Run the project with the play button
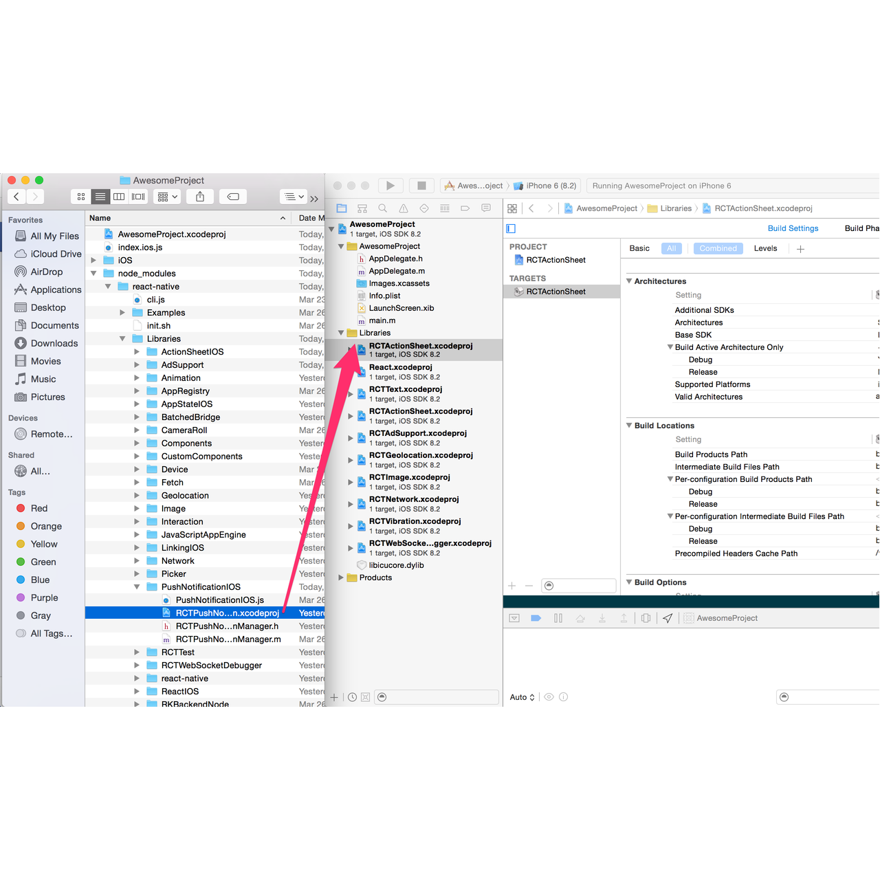Screen dimensions: 880x880 click(390, 185)
